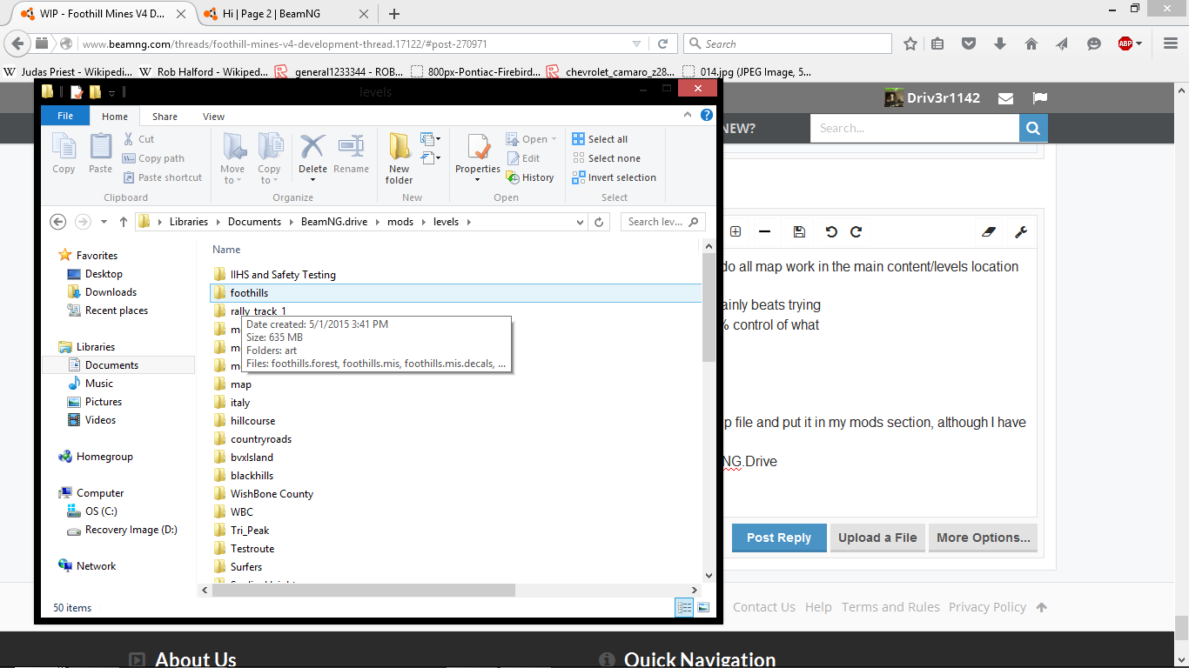Click the Firefox bookmark star icon
Image resolution: width=1189 pixels, height=668 pixels.
click(910, 43)
